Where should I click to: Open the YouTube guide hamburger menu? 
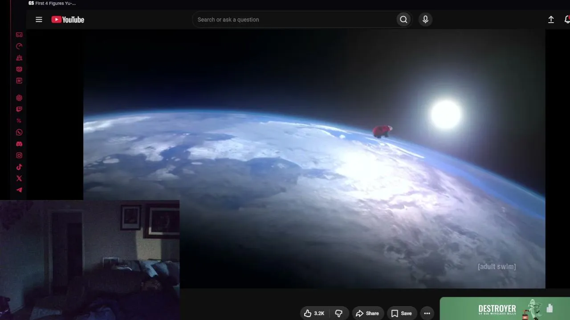[39, 20]
